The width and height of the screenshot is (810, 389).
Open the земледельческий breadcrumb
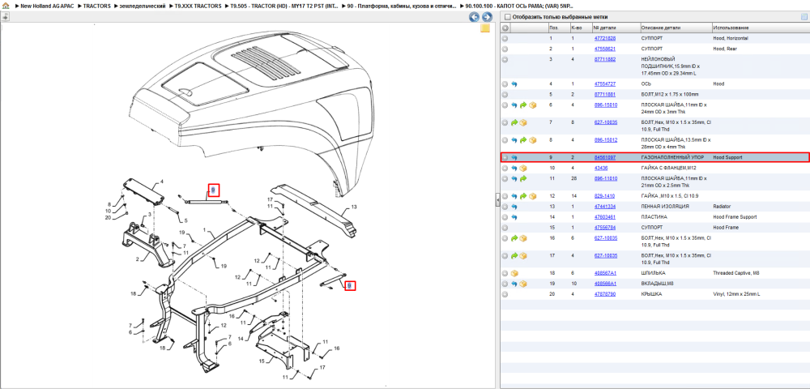tap(143, 6)
